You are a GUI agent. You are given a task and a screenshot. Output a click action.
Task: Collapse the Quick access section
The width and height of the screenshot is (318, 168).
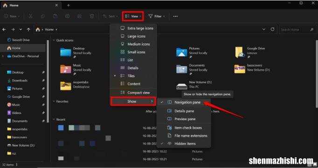click(x=54, y=40)
